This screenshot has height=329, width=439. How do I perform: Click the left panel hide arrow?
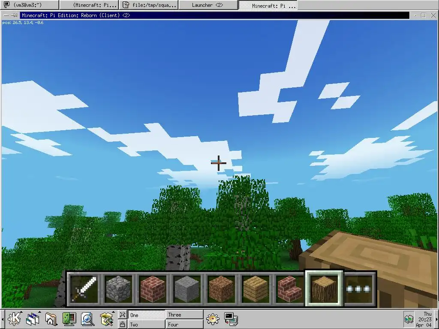pyautogui.click(x=2, y=319)
